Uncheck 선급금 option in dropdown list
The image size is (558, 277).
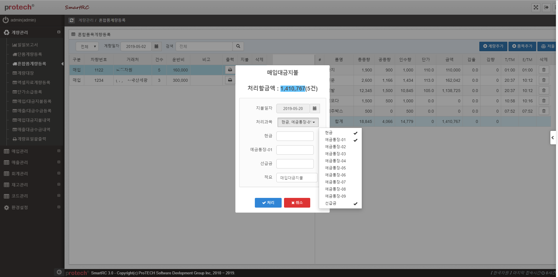(340, 203)
